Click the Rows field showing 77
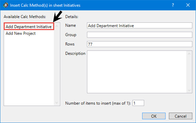Viewport: 196px width, 123px height. pyautogui.click(x=139, y=44)
